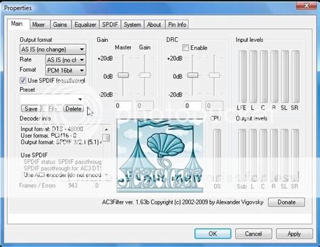This screenshot has height=247, width=320.
Task: Click the 'Input format: DTS' line
Action: [52, 129]
